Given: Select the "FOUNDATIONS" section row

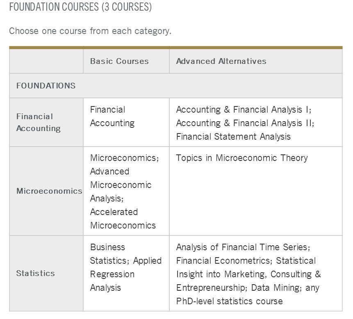Looking at the screenshot, I should click(x=46, y=86).
